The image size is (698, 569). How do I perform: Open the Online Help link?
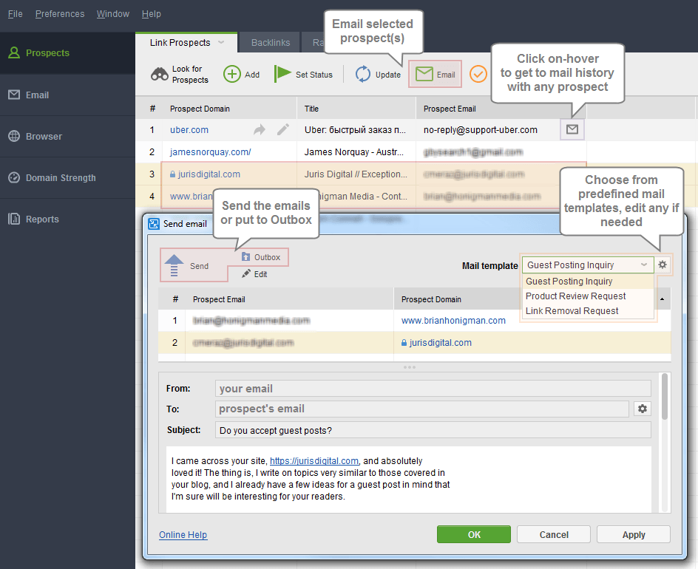(183, 534)
